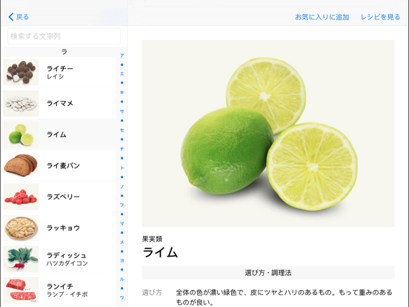Tap the large lime photo

tap(268, 133)
